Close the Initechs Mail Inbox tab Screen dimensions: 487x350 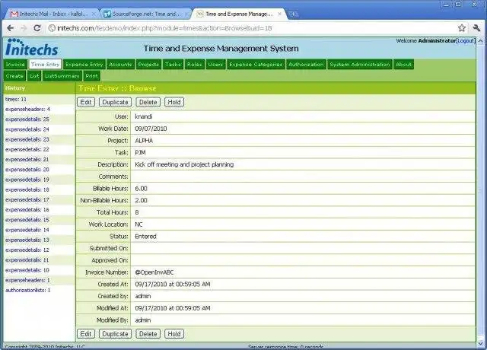94,14
